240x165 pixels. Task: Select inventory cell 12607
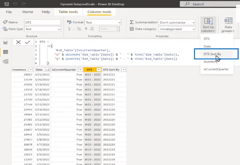coord(22,130)
